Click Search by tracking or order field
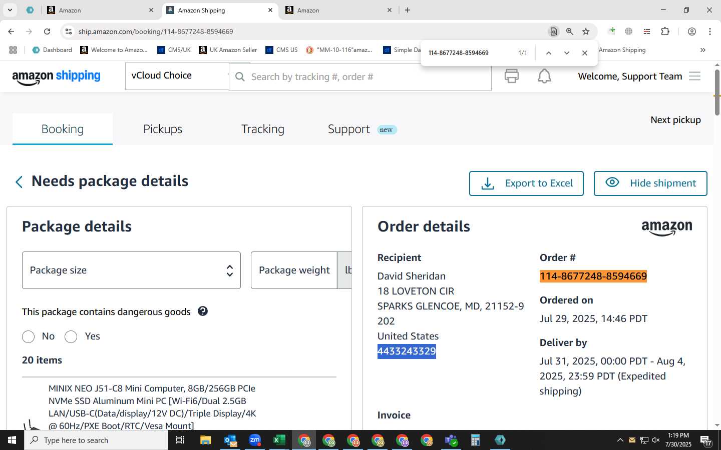721x450 pixels. click(360, 76)
